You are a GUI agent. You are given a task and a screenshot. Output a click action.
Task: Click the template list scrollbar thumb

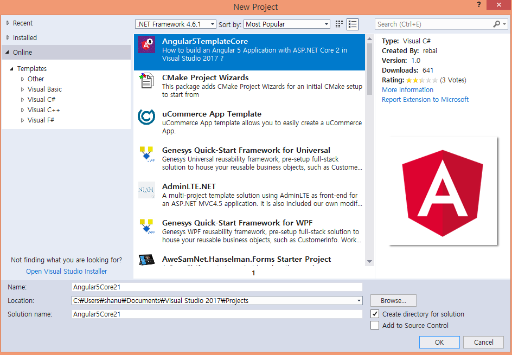[x=370, y=69]
